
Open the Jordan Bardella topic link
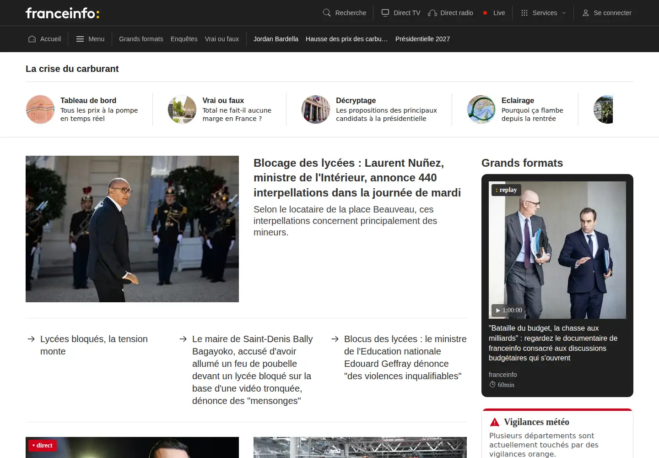coord(276,39)
